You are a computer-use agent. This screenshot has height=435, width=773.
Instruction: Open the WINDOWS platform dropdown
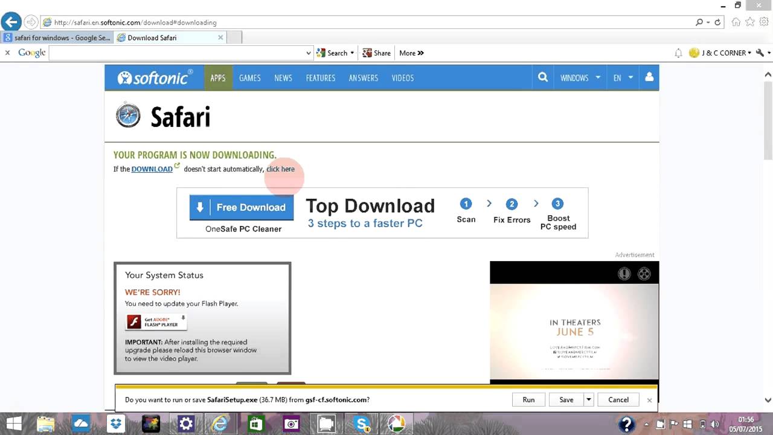(580, 77)
